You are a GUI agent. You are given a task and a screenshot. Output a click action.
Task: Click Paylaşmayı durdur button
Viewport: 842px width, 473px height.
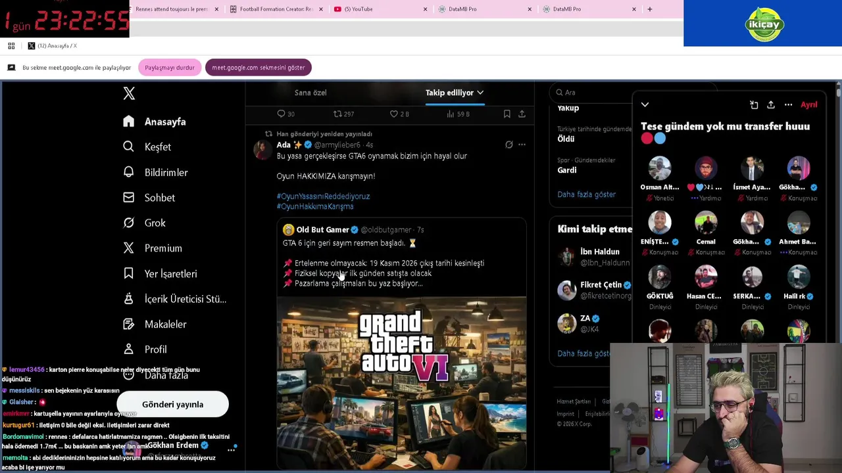pos(170,68)
